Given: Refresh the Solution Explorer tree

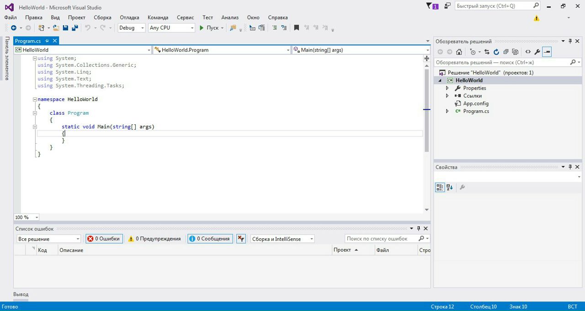Looking at the screenshot, I should (496, 52).
